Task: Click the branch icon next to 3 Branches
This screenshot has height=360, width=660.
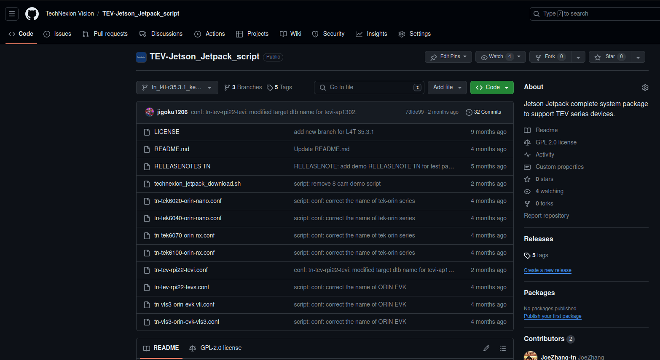Action: point(227,88)
